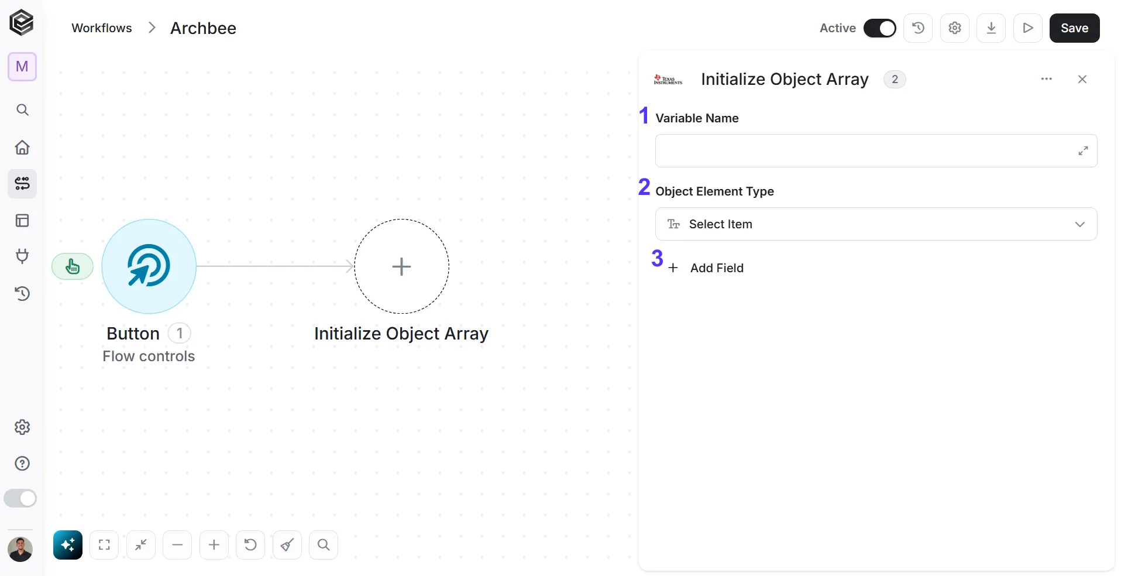The width and height of the screenshot is (1121, 576).
Task: Go to the Workflows breadcrumb
Action: coord(102,28)
